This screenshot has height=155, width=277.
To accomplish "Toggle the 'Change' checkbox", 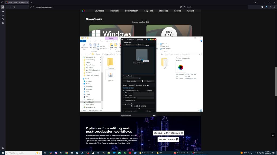I will 146,90.
